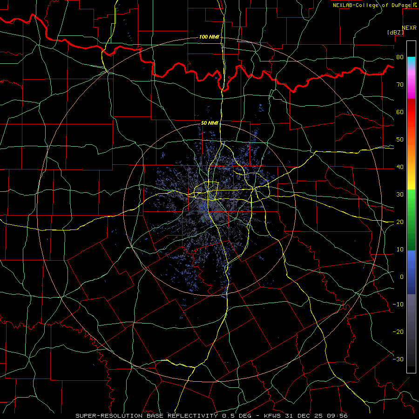The height and width of the screenshot is (419, 419).
Task: Click the cyan segment of the color bar
Action: [411, 61]
